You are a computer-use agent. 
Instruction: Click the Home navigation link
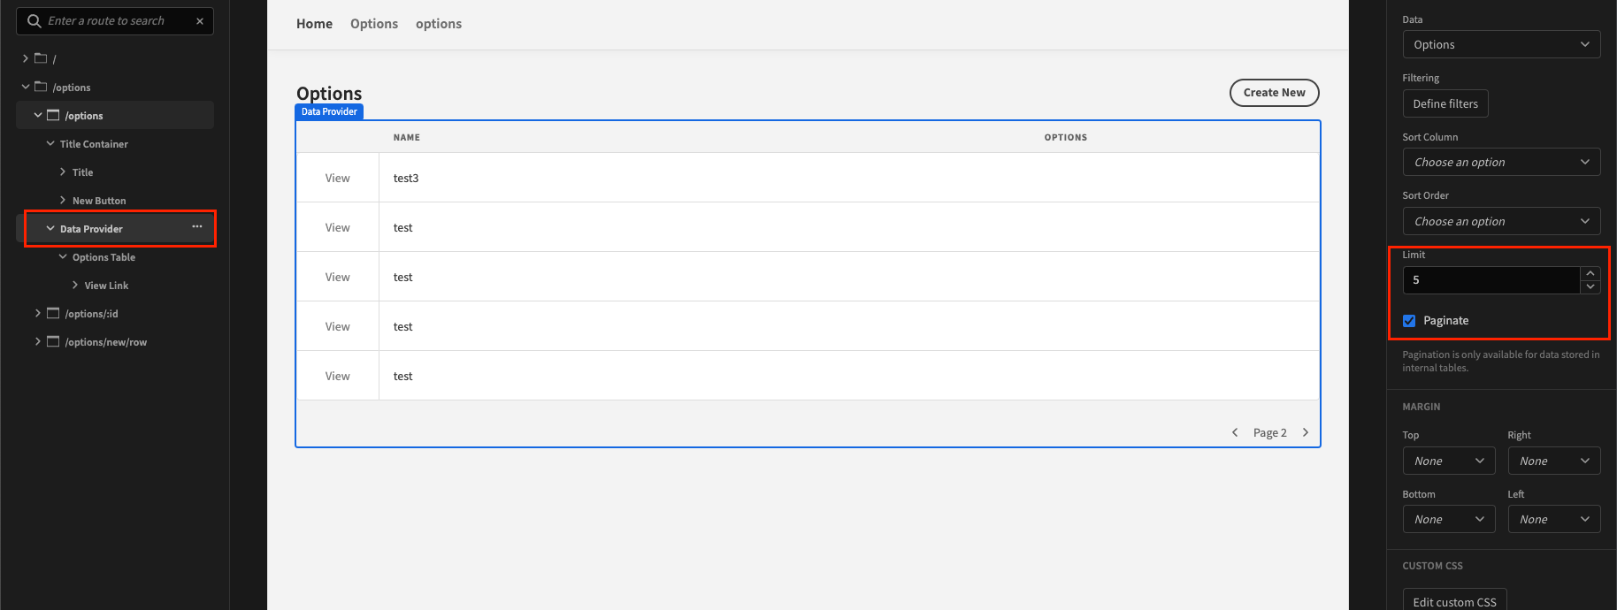tap(314, 24)
